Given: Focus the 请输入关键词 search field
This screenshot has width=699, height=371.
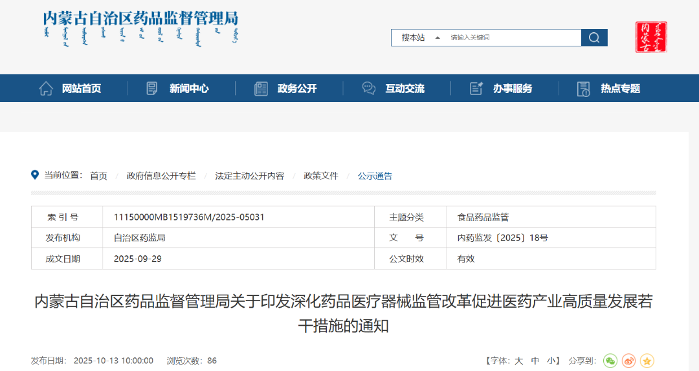Looking at the screenshot, I should [x=514, y=38].
